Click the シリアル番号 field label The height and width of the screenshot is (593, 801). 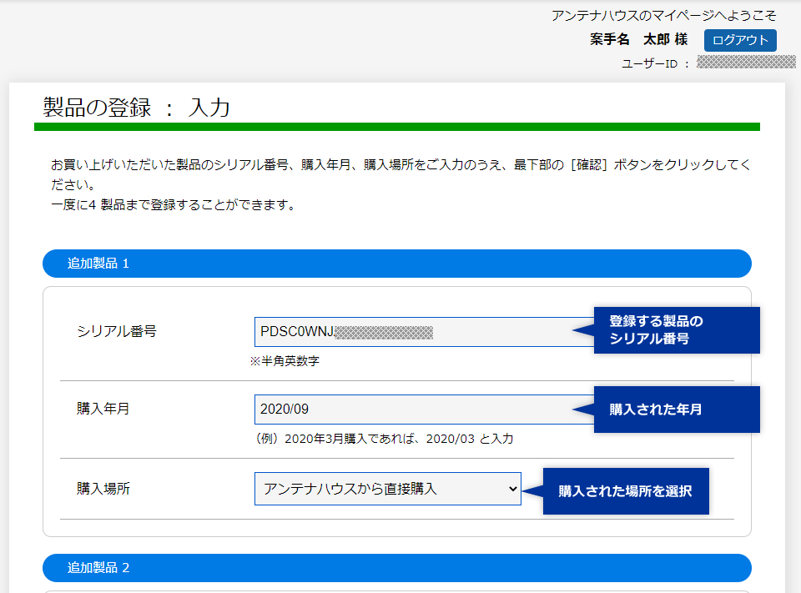click(116, 331)
